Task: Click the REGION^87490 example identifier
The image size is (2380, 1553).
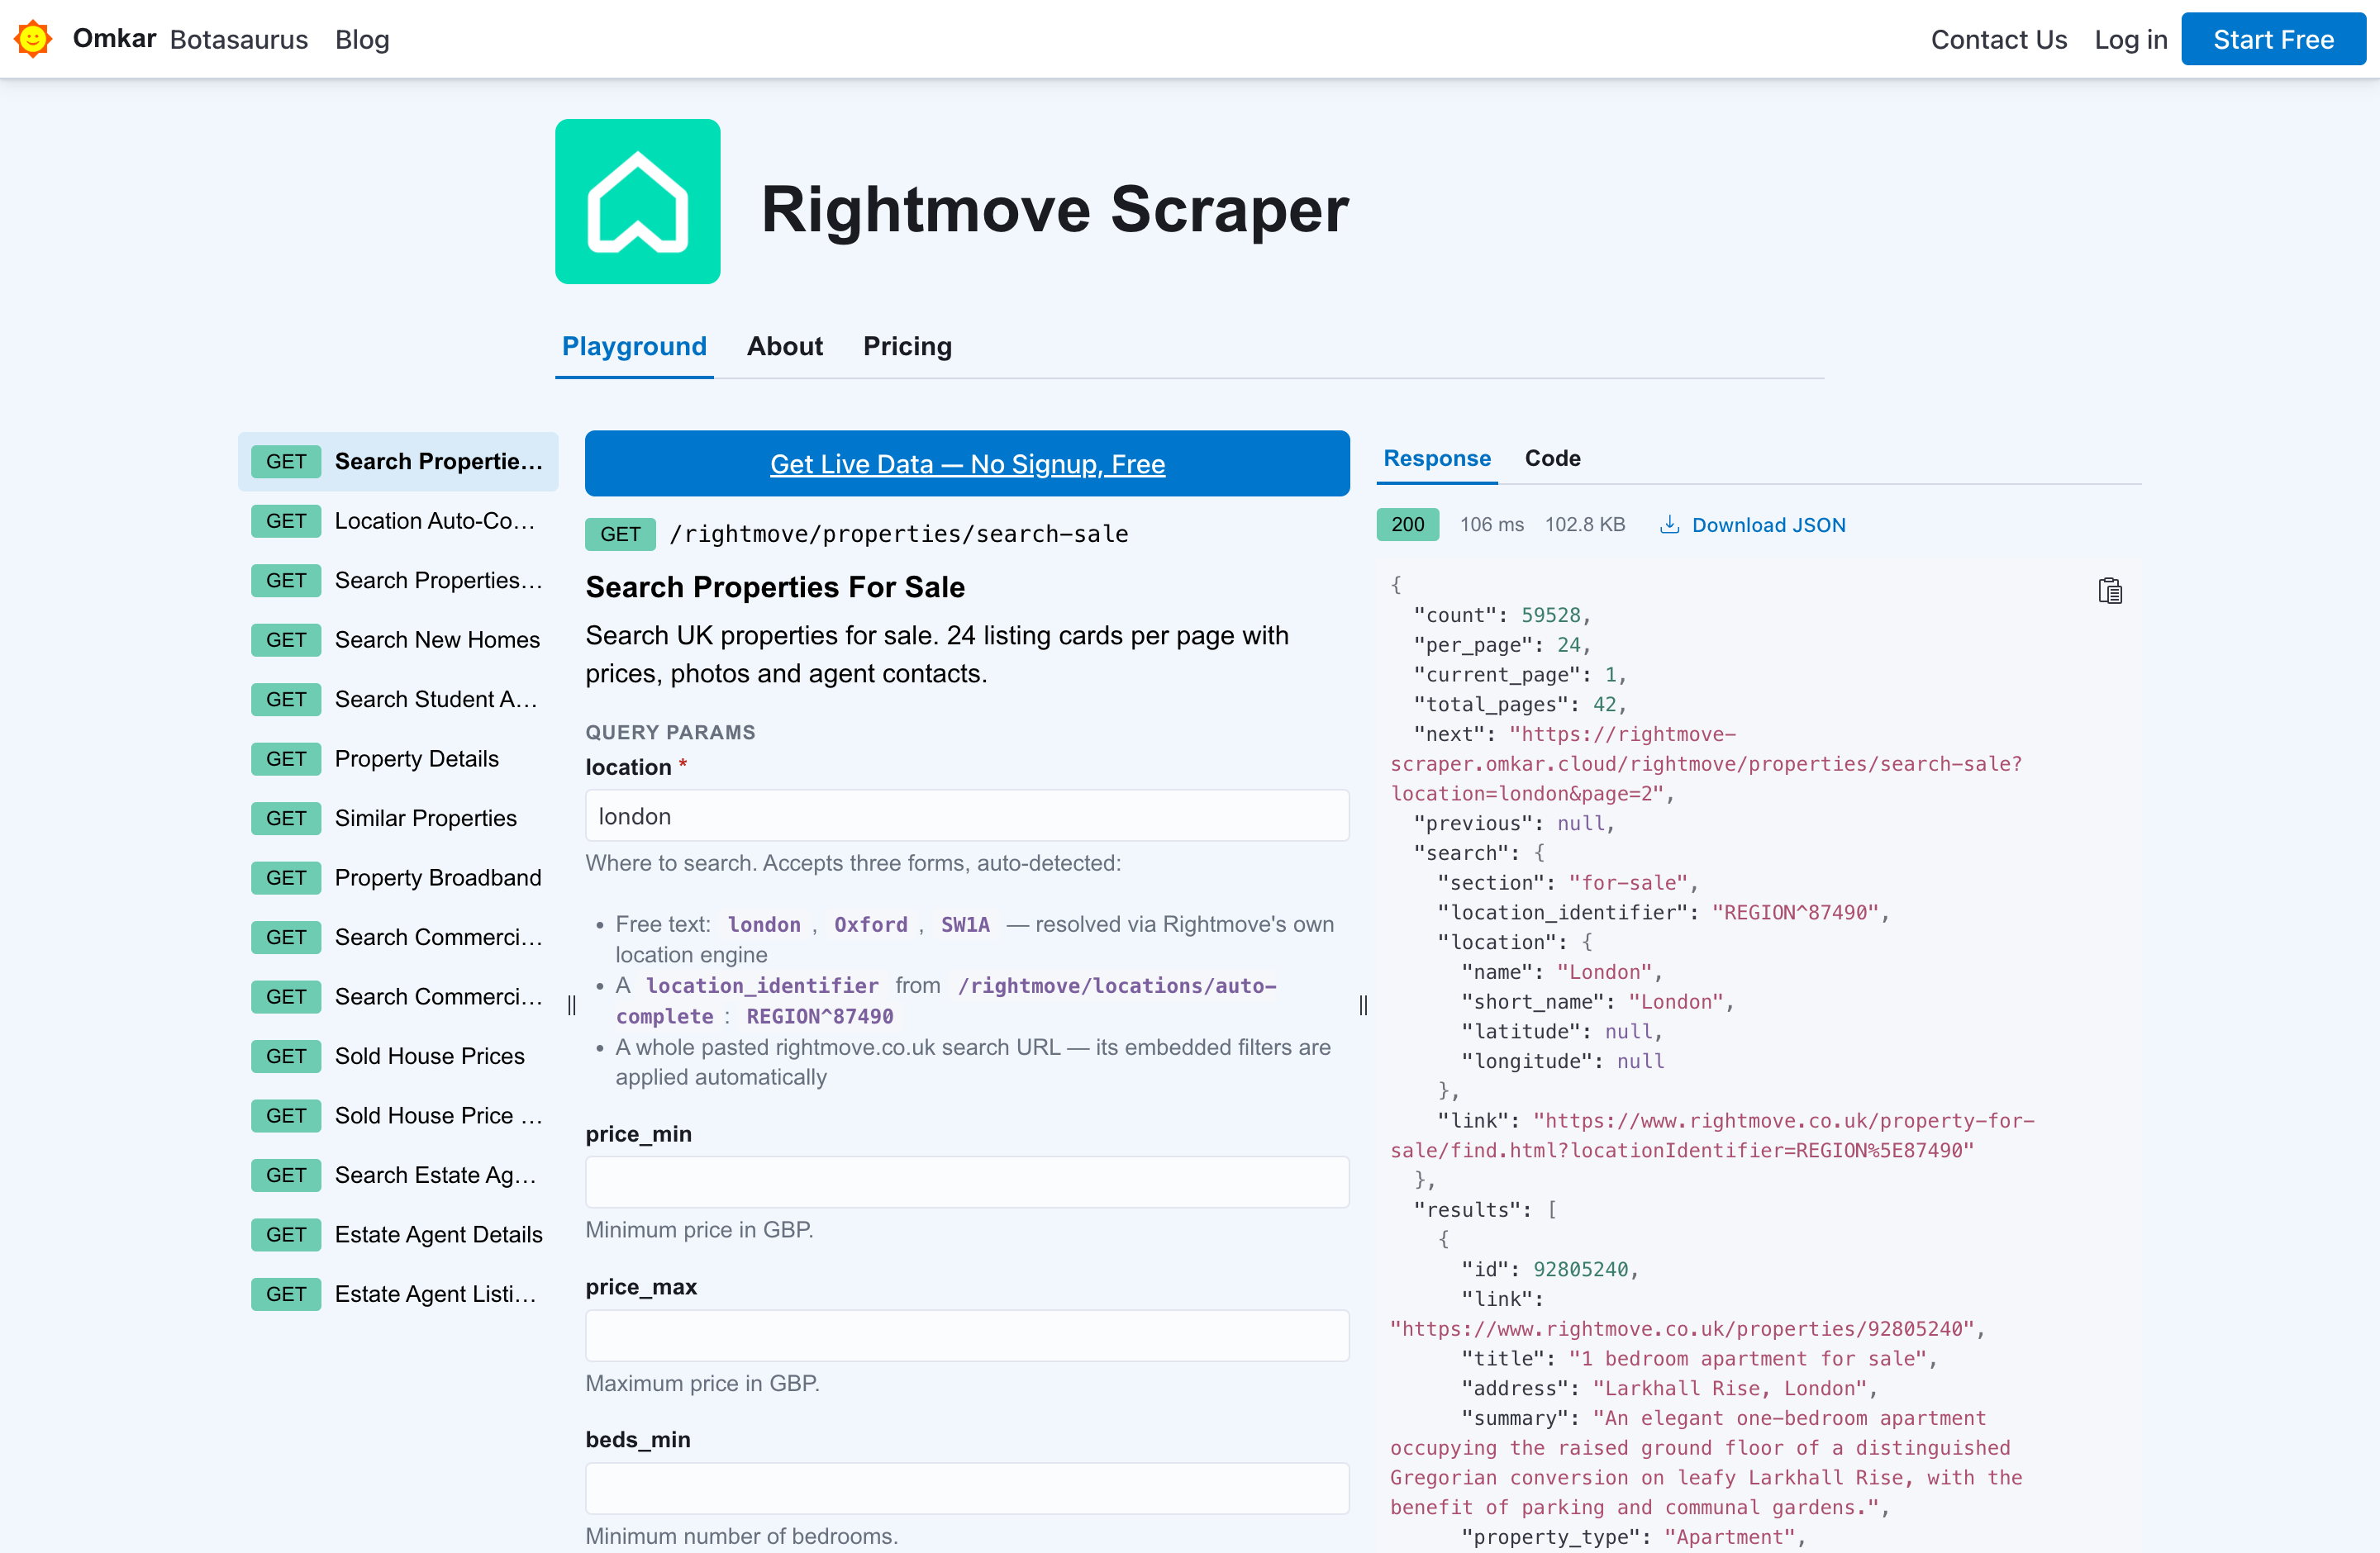Action: click(x=819, y=1015)
